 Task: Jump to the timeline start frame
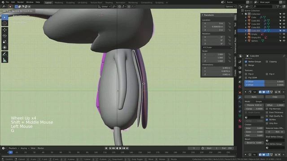[x=110, y=148]
